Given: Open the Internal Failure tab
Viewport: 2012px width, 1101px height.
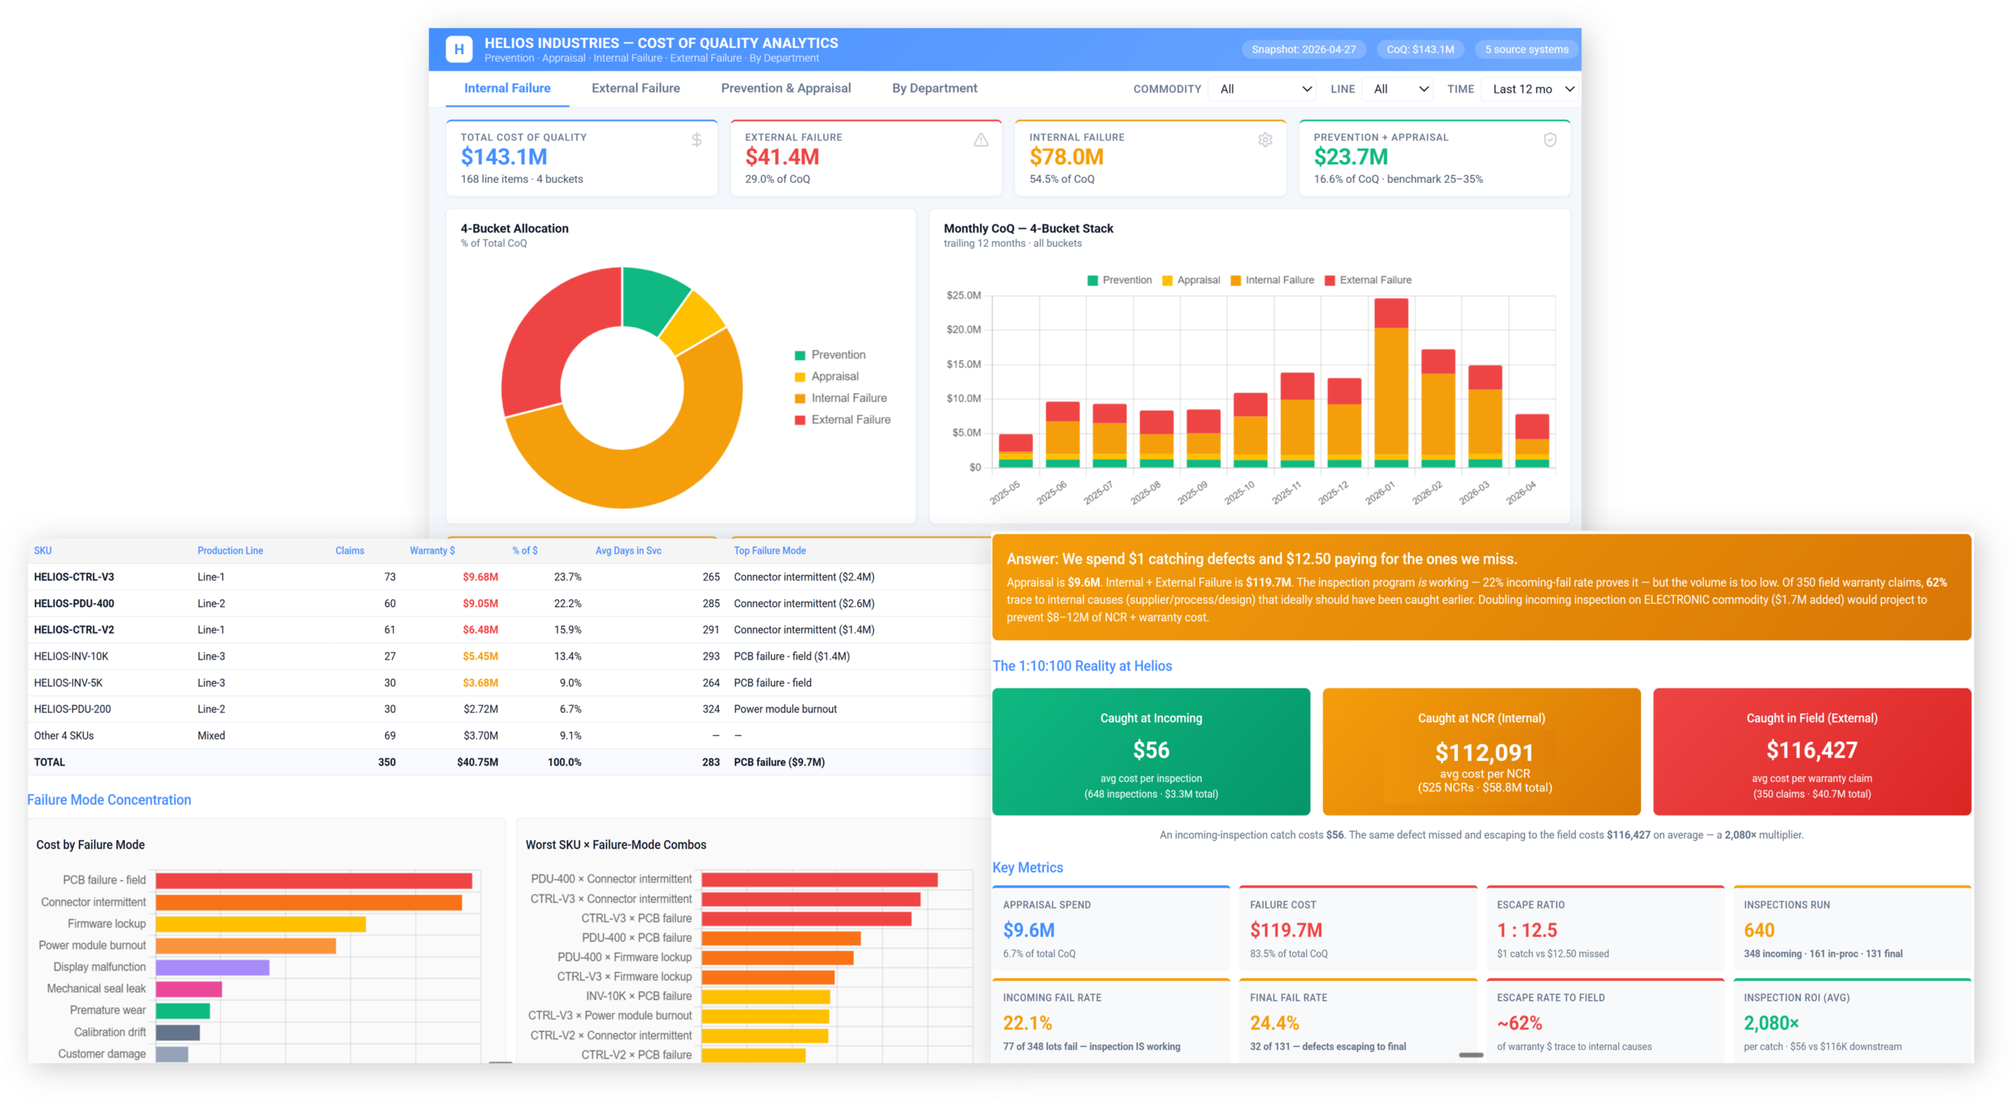Looking at the screenshot, I should 507,88.
